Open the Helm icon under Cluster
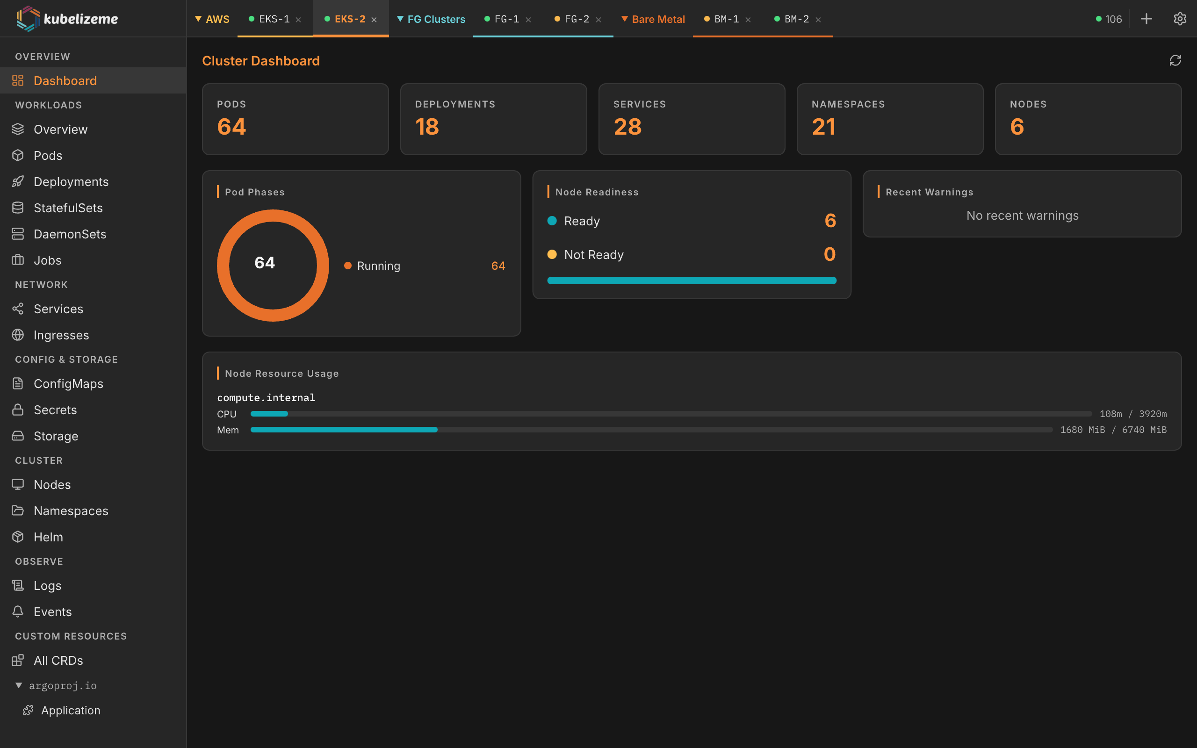Screen dimensions: 1197x748 coord(18,537)
